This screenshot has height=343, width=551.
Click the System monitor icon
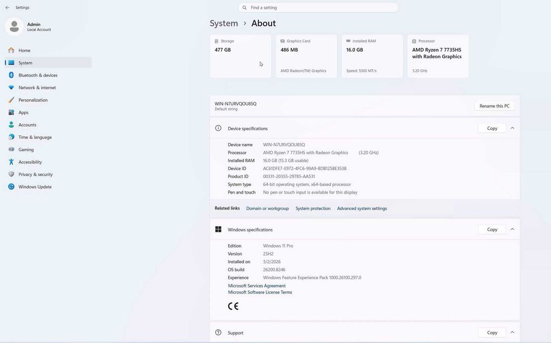coord(11,63)
